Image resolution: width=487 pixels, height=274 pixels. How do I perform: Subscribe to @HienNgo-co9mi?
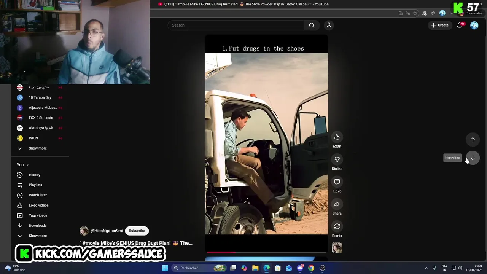(137, 231)
